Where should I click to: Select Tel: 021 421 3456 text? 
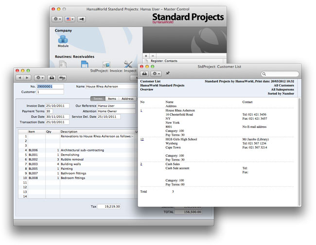254,114
